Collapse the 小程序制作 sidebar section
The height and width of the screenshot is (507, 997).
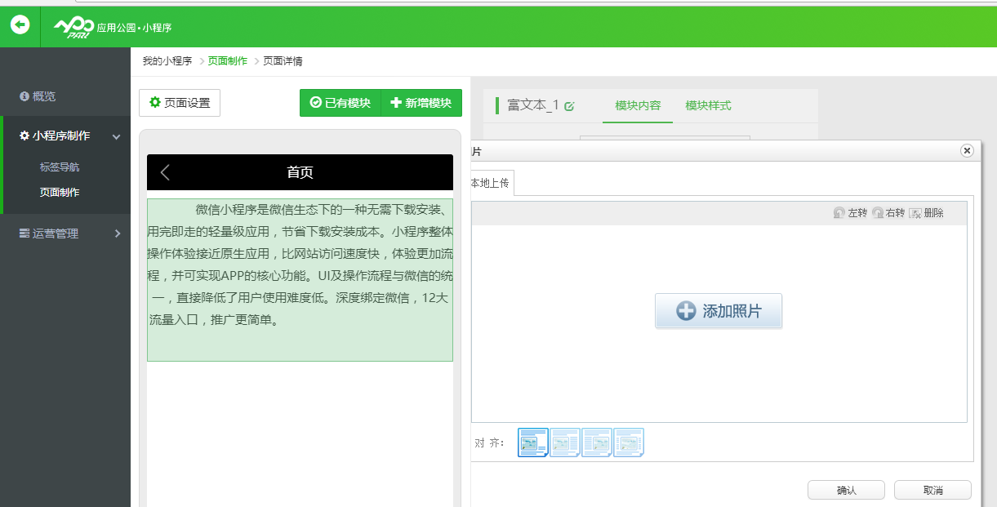coord(117,136)
